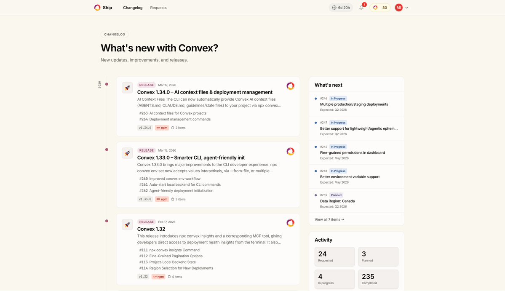Open the 24 Requested activity tile
The width and height of the screenshot is (505, 291).
(x=334, y=256)
